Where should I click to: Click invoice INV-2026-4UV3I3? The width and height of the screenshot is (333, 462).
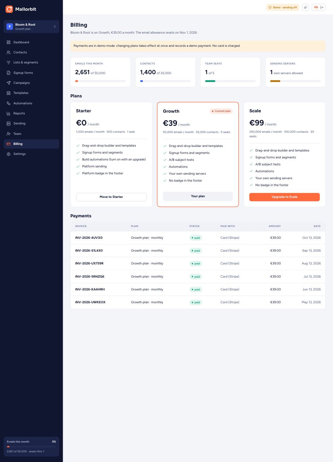[x=89, y=238]
